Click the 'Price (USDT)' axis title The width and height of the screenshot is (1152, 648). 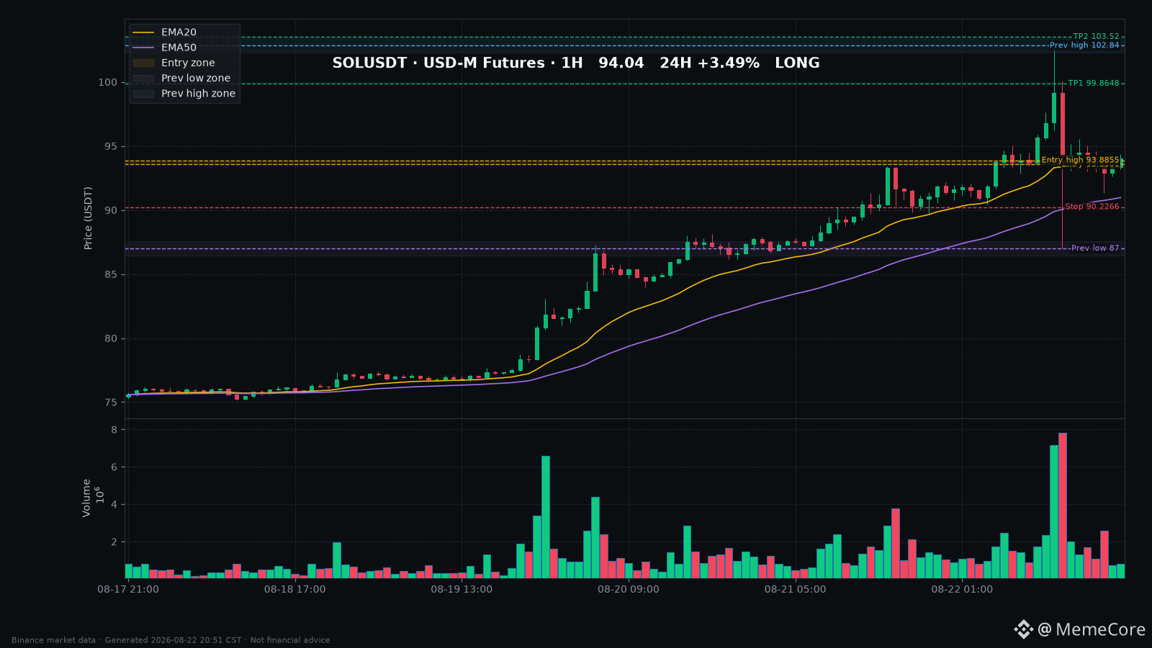(x=88, y=218)
